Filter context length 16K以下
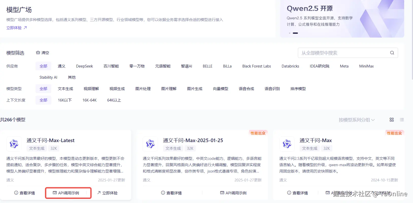 [x=65, y=100]
